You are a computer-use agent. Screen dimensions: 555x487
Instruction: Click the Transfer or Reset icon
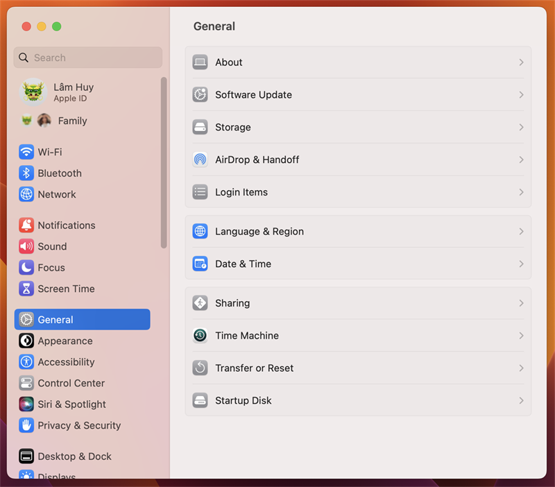pos(200,368)
